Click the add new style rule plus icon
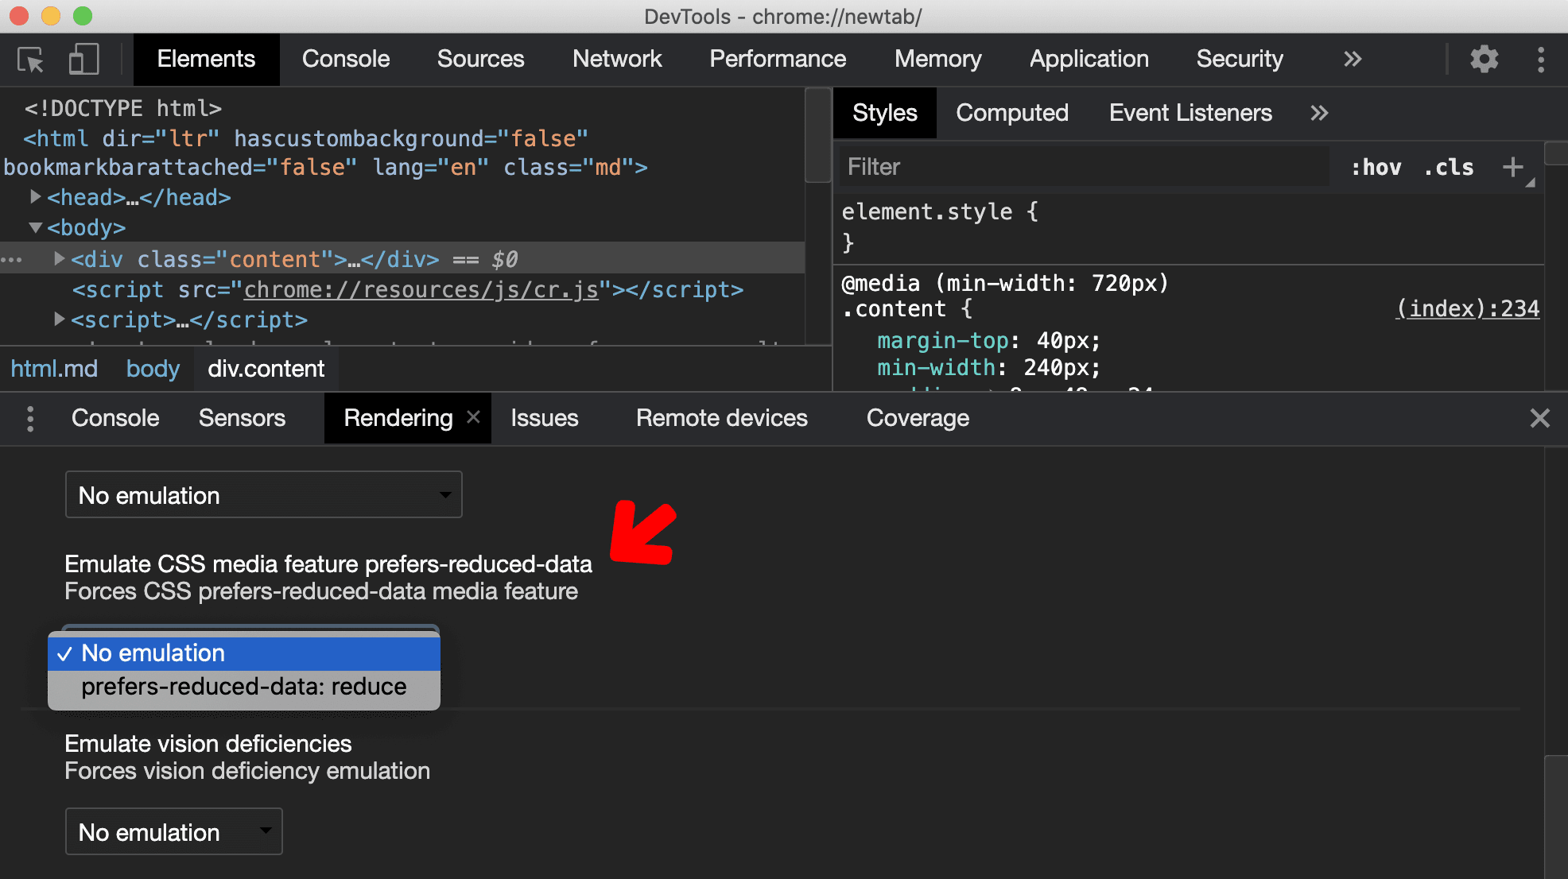This screenshot has height=879, width=1568. point(1513,167)
